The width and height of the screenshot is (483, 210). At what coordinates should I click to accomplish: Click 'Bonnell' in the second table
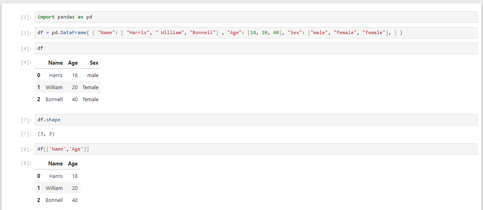coord(54,200)
